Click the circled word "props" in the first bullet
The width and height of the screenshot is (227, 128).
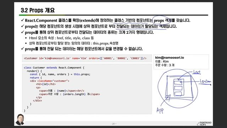pos(159,21)
